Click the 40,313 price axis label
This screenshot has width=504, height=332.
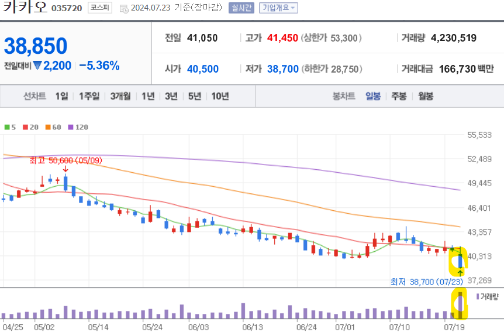point(479,256)
